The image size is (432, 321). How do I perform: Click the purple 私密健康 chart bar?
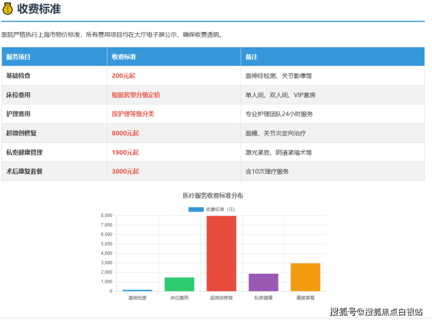tap(263, 282)
